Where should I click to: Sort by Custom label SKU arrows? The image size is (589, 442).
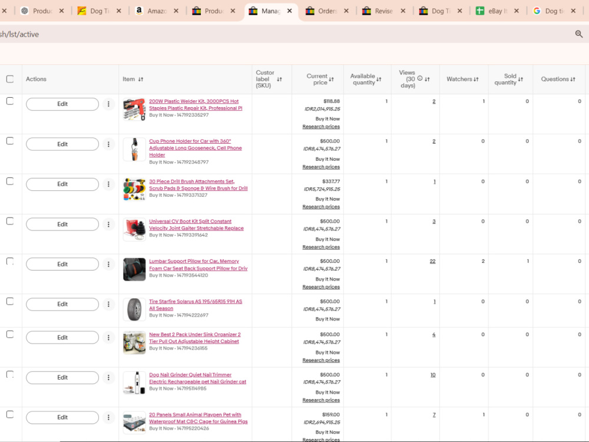(x=279, y=80)
